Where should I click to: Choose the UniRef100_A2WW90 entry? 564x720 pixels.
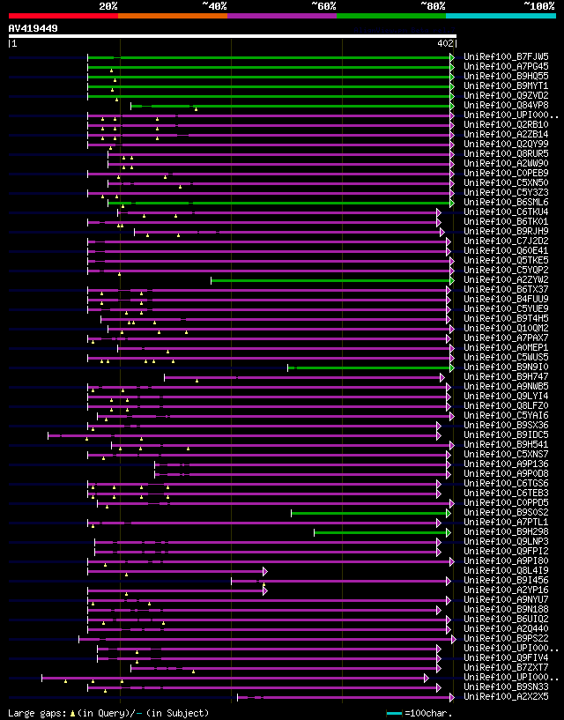(506, 163)
